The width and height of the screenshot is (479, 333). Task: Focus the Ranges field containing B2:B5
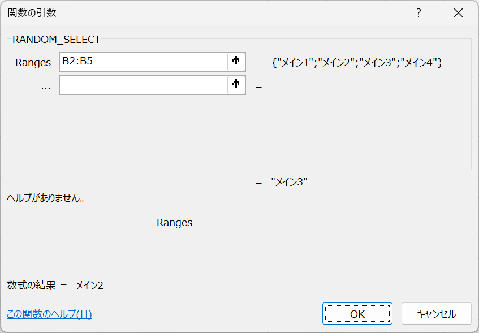pos(144,62)
